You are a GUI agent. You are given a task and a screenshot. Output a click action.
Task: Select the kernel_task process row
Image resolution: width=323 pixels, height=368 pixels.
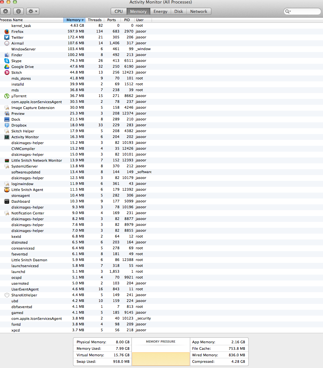pos(161,26)
